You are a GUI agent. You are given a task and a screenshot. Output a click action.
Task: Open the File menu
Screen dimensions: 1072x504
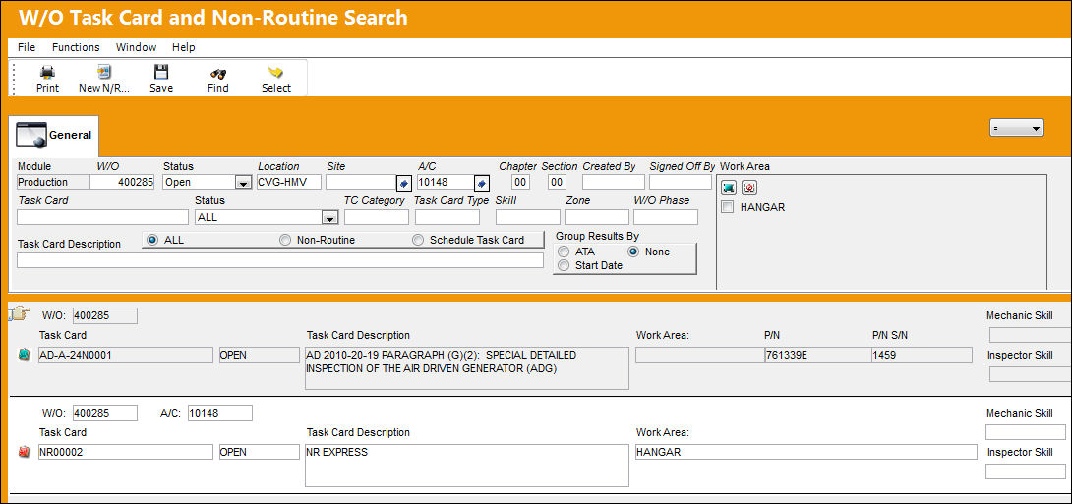pos(27,47)
